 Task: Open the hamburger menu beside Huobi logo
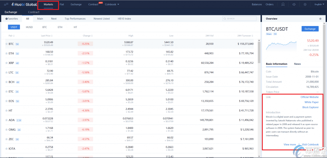6,4
